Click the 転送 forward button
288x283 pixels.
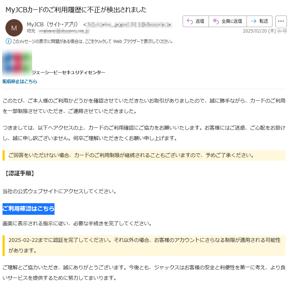(259, 21)
